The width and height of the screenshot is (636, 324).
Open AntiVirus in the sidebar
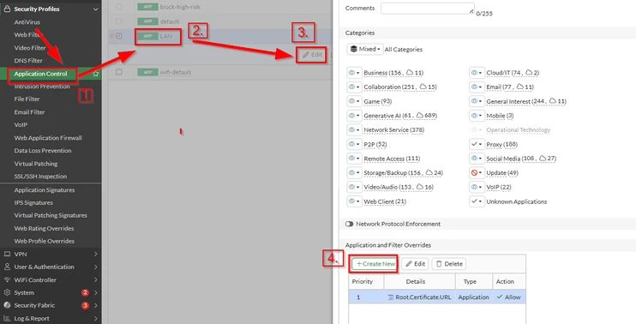tap(27, 22)
